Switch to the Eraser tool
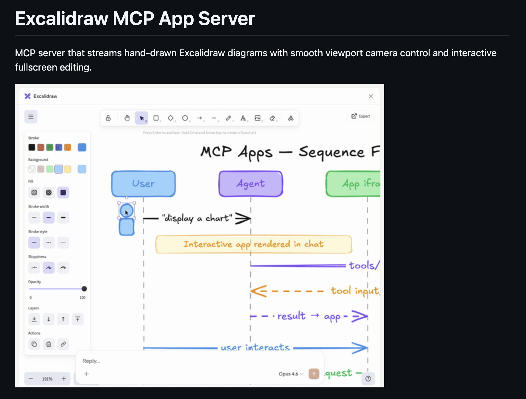 tap(273, 118)
